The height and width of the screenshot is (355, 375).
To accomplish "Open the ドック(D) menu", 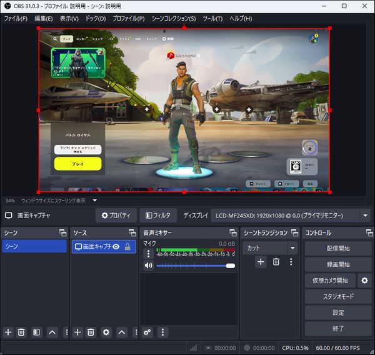I will 96,18.
